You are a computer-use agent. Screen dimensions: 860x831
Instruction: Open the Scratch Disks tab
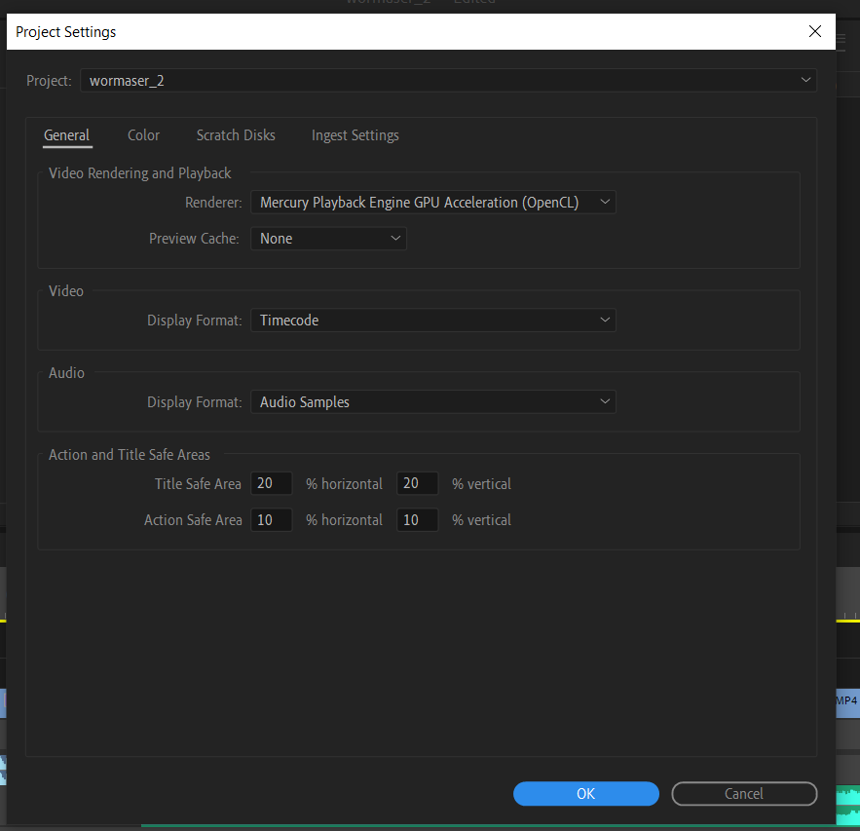point(236,135)
